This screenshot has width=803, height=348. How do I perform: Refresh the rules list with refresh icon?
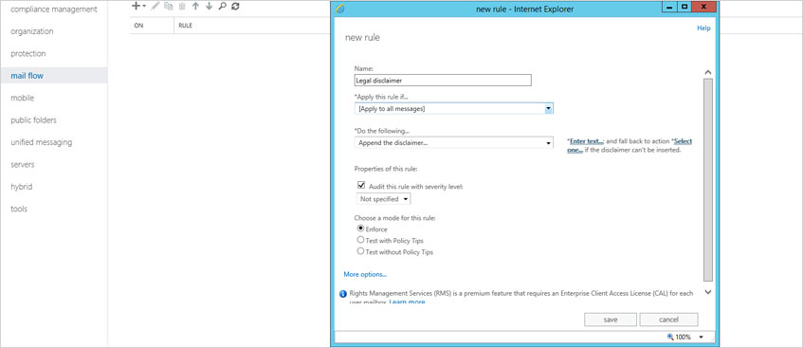point(235,6)
